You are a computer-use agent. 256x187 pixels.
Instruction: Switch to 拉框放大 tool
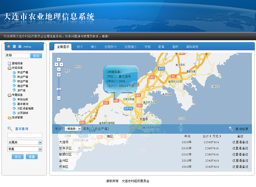pyautogui.click(x=111, y=47)
